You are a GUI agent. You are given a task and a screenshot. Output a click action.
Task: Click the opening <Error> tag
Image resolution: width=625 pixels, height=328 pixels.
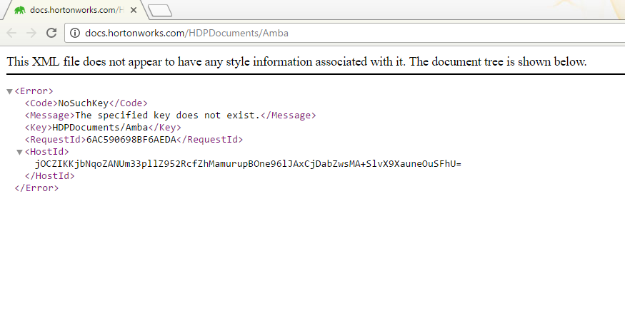coord(34,91)
